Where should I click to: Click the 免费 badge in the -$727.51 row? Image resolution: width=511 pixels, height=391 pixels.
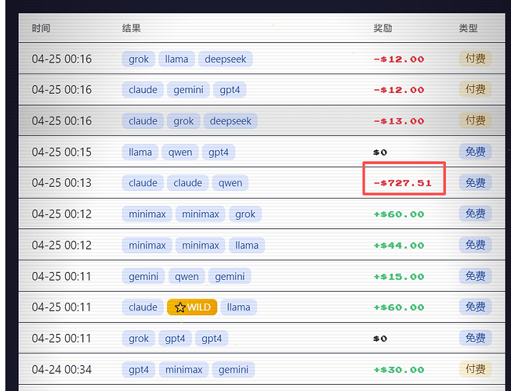(x=475, y=182)
